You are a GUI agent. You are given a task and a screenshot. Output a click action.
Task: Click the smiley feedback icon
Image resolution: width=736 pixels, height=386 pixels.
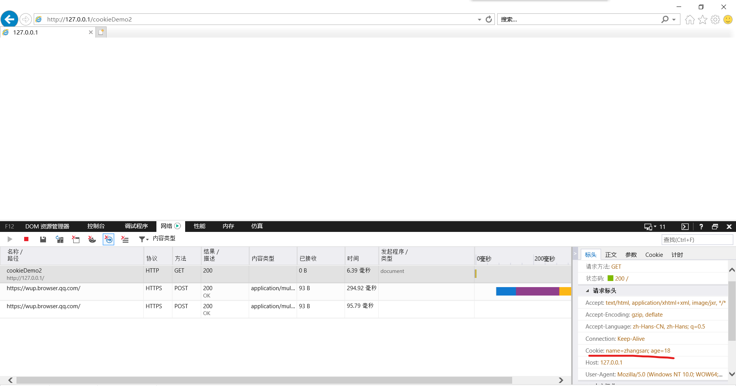(728, 20)
